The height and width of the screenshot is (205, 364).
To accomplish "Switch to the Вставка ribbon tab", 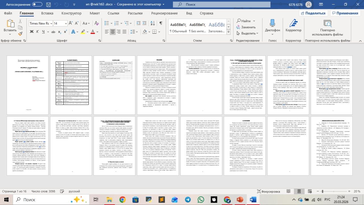I will [47, 13].
